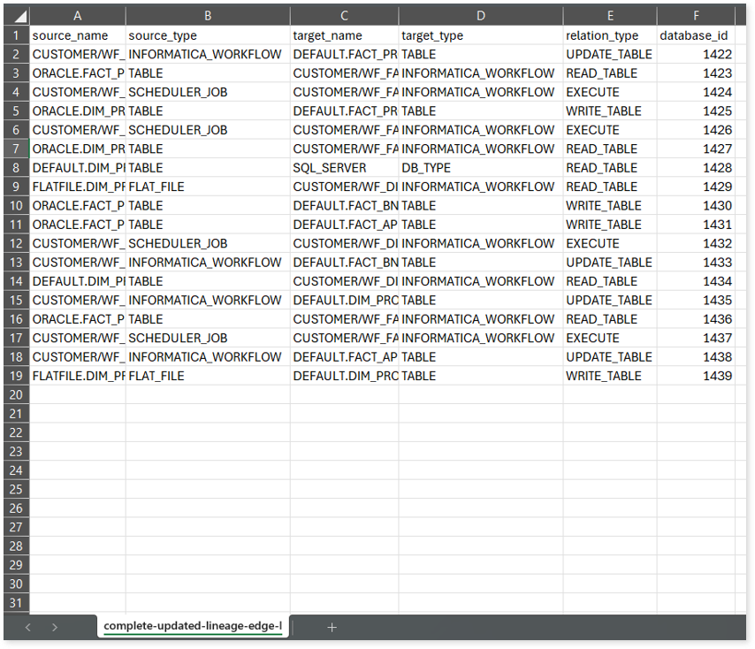Select column D header
The image size is (755, 649).
(x=480, y=17)
